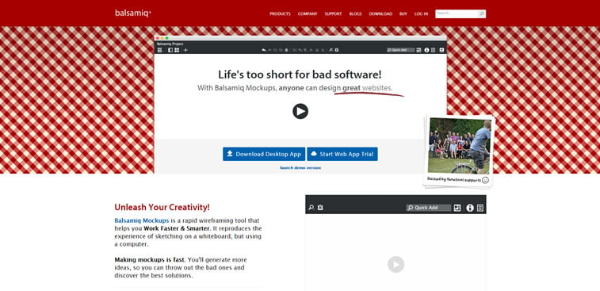Screen dimensions: 600x291
Task: Select Buy in the top navigation
Action: point(403,13)
